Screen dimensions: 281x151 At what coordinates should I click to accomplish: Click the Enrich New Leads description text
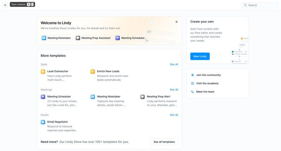point(112,78)
